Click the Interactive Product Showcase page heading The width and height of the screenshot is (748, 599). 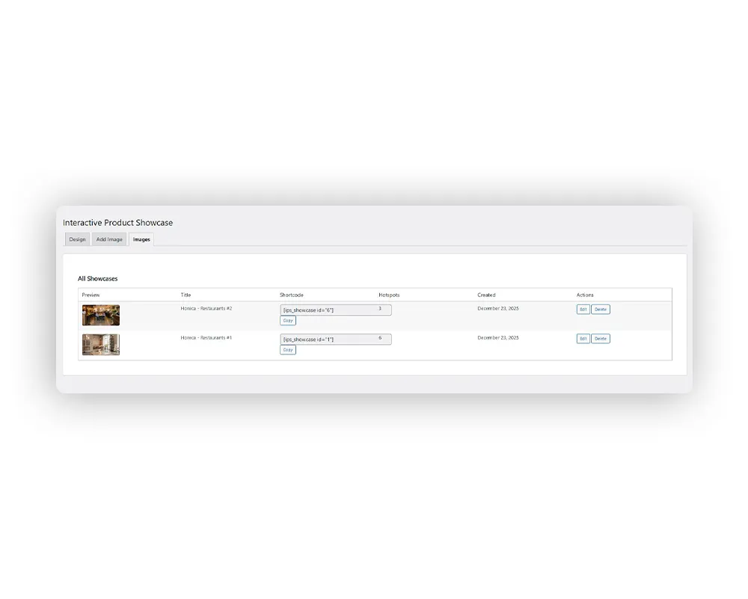[x=117, y=223]
